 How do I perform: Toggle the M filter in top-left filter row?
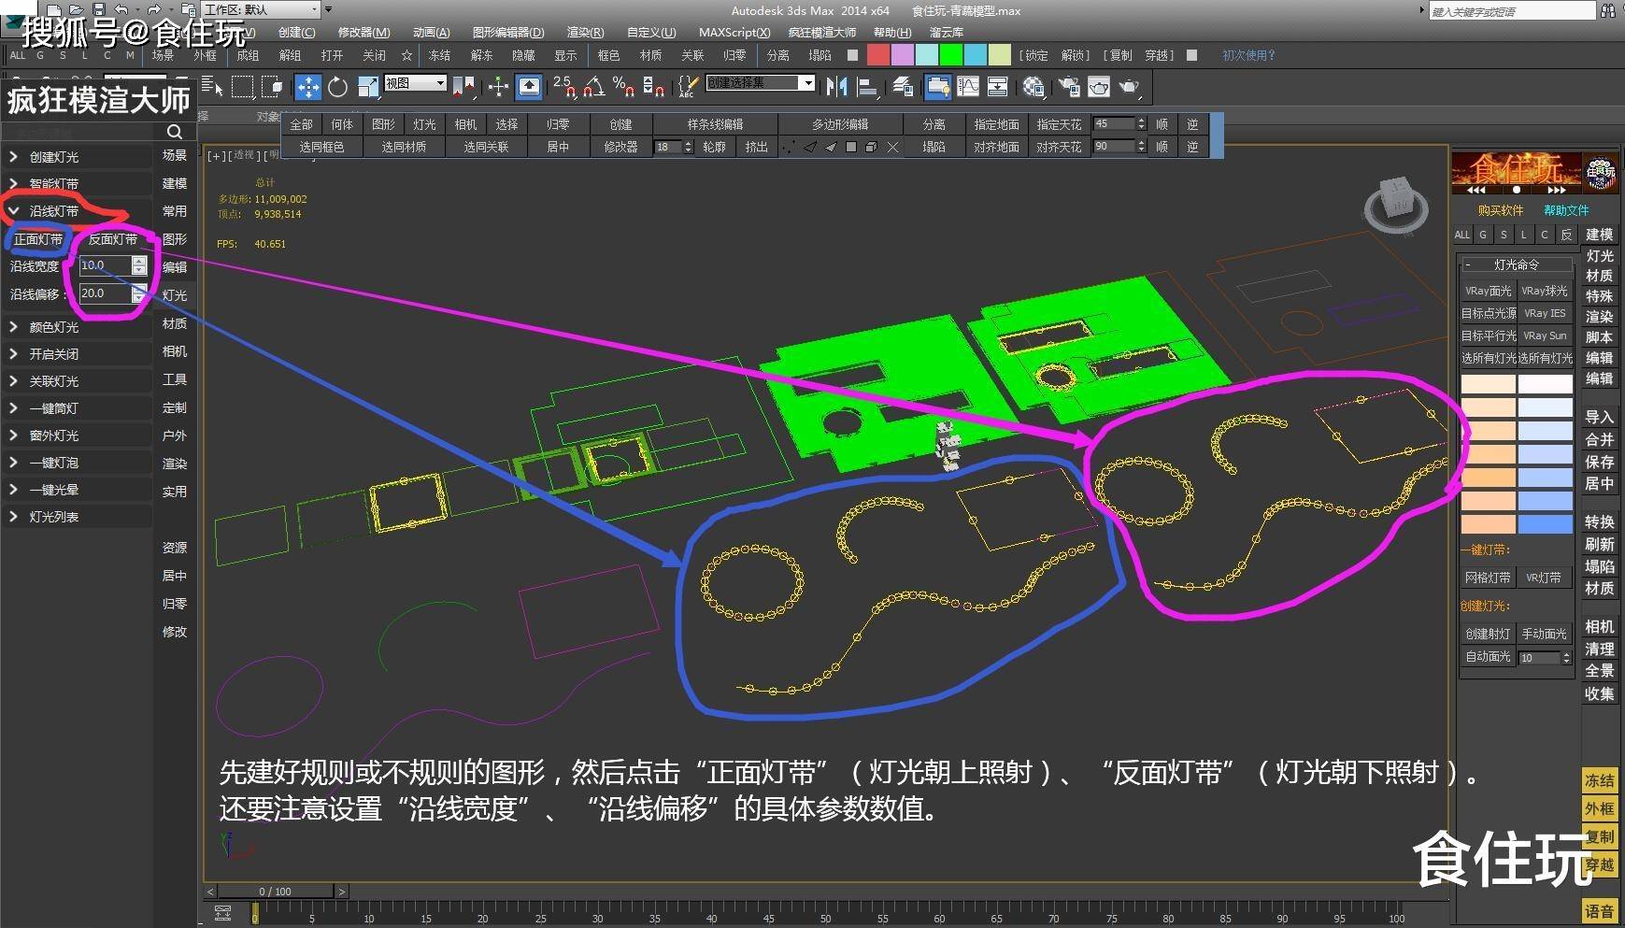pos(130,55)
